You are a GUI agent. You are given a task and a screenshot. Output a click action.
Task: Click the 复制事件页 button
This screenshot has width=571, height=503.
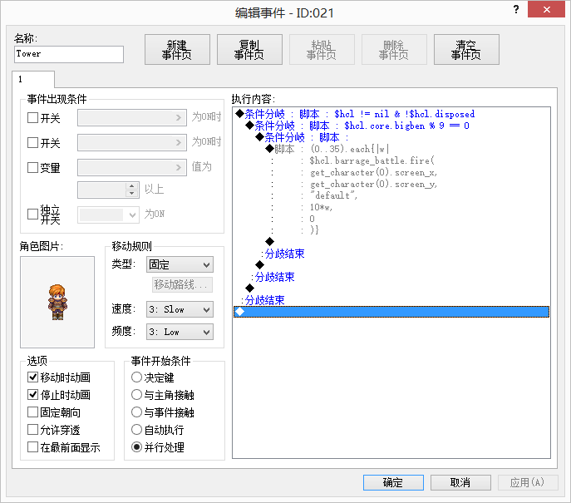click(249, 50)
